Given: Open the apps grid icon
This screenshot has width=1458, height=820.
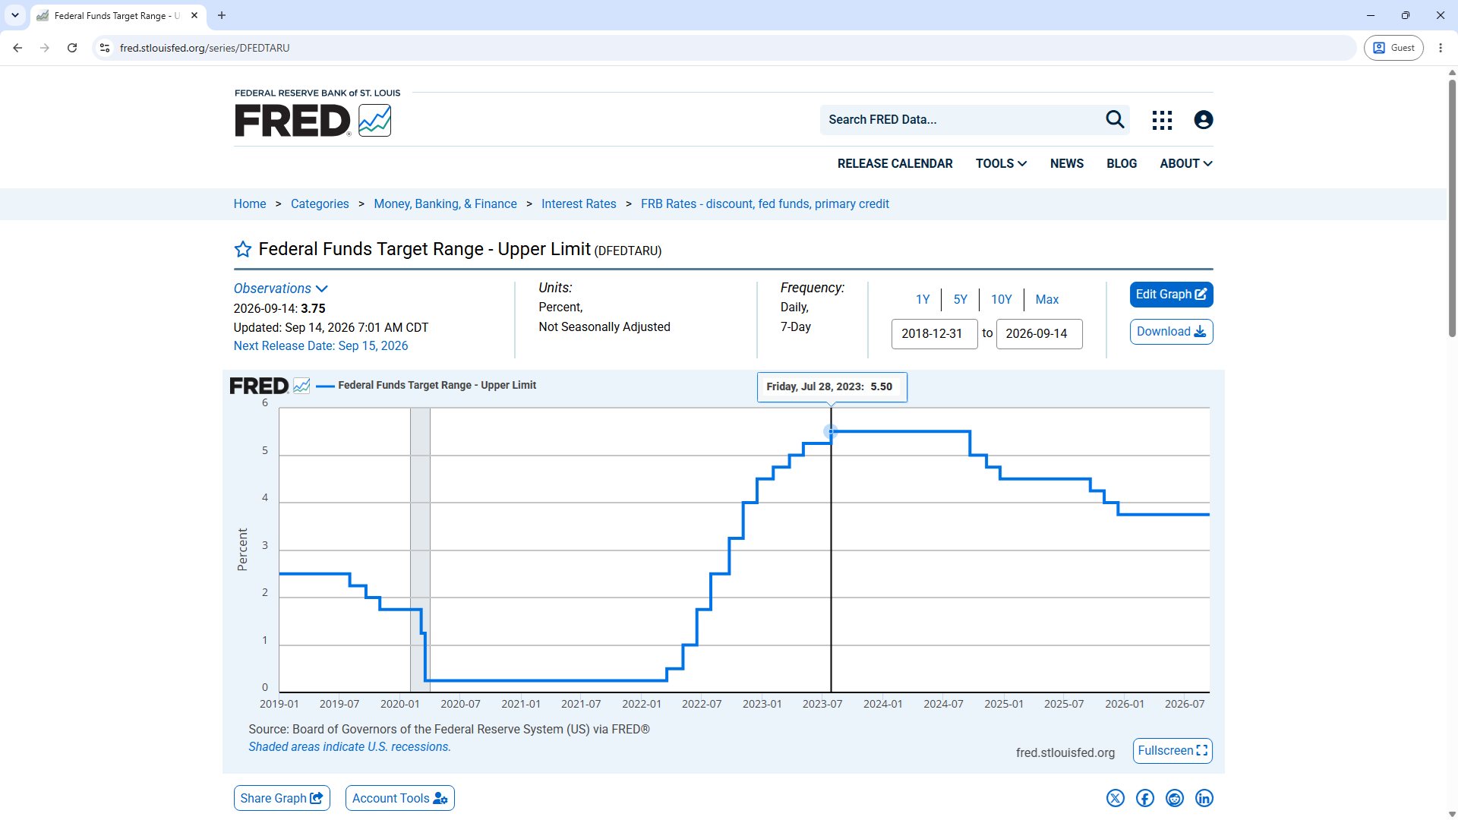Looking at the screenshot, I should point(1162,120).
